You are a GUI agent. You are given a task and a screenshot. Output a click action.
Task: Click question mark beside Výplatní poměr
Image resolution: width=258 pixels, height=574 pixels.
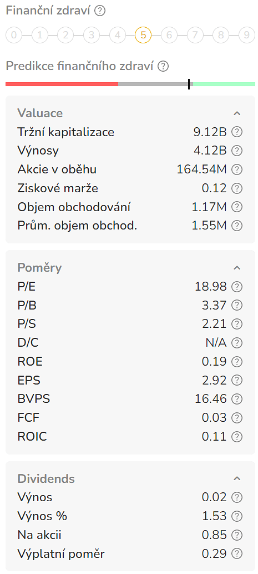tap(237, 553)
